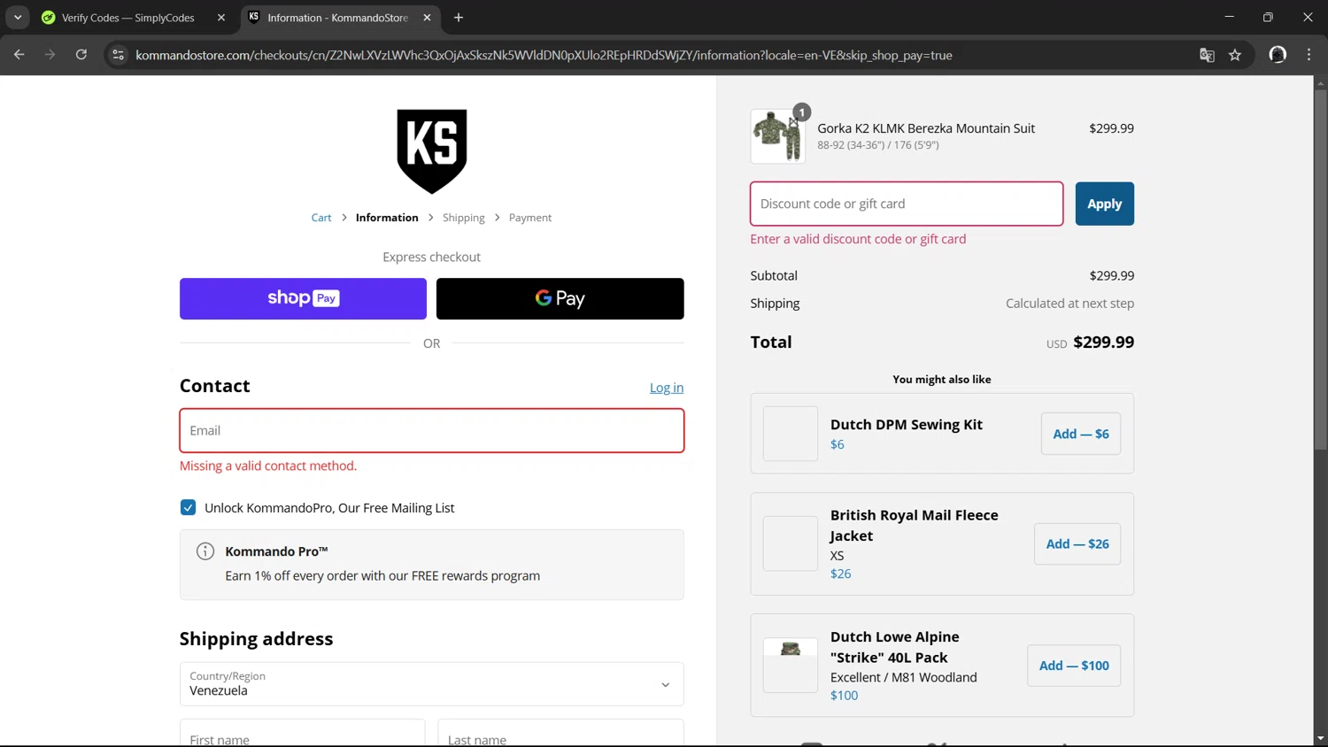1328x747 pixels.
Task: Open a new browser tab
Action: click(x=459, y=18)
